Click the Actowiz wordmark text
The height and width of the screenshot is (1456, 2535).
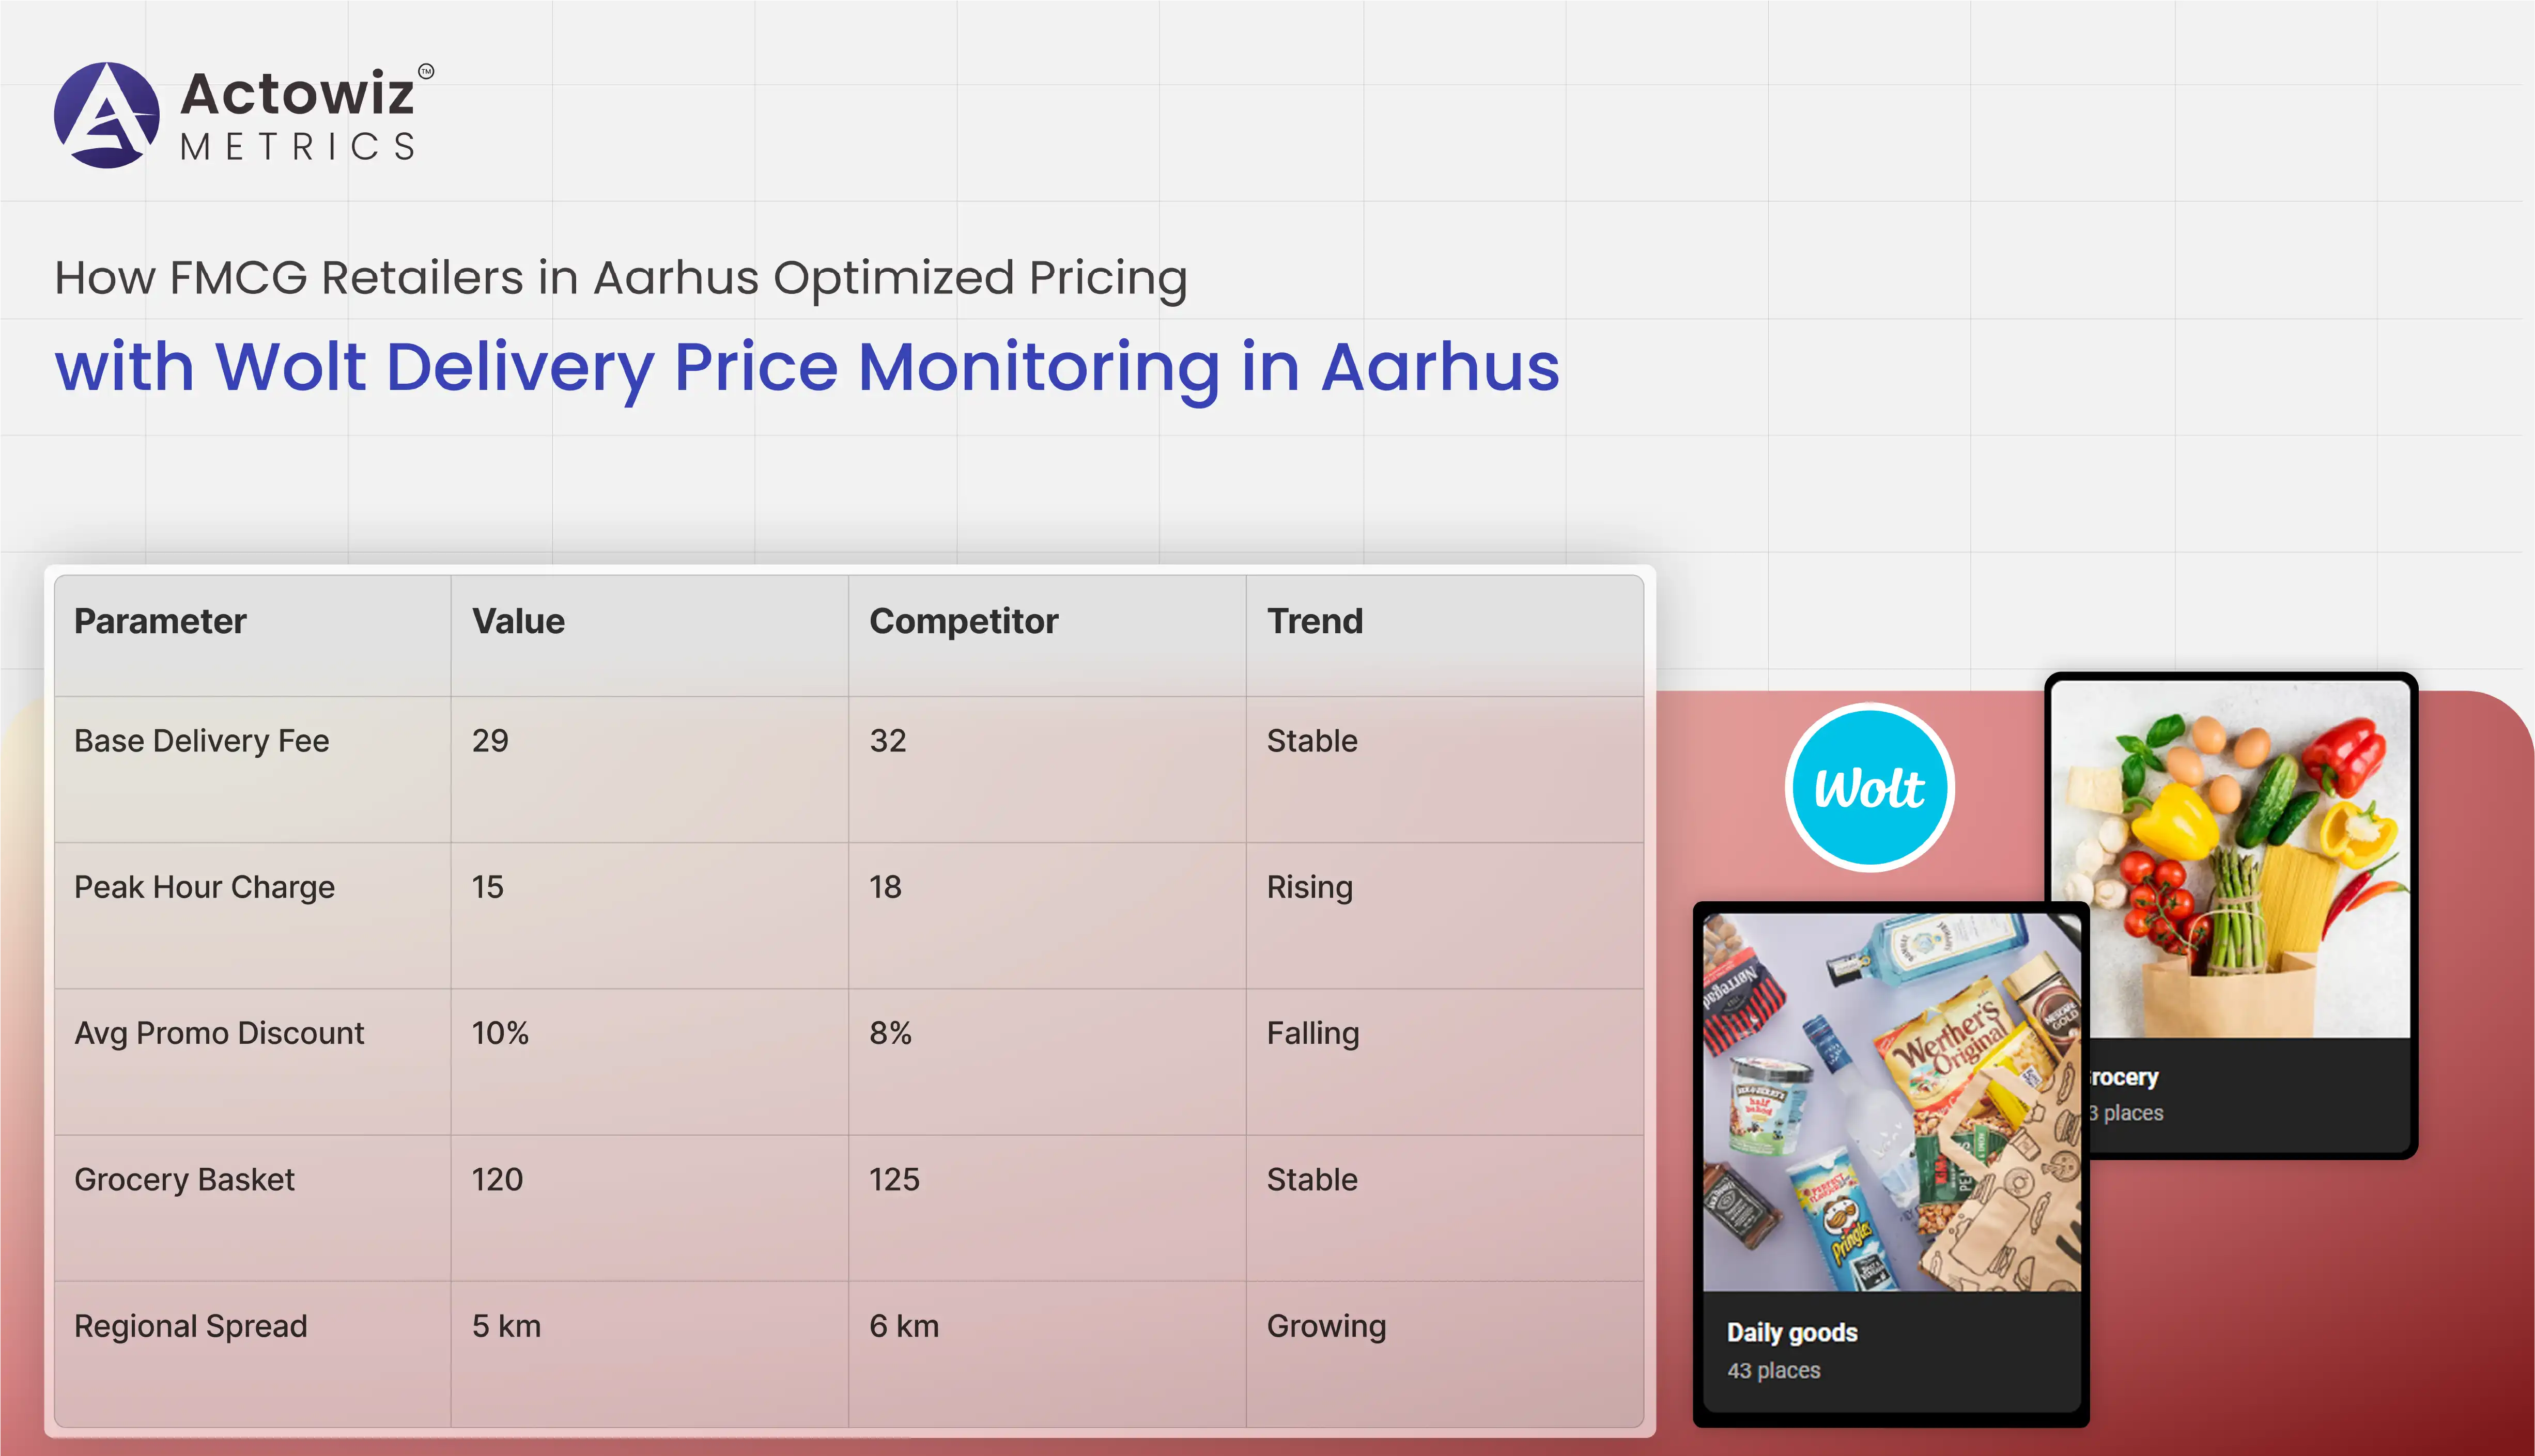pyautogui.click(x=297, y=94)
